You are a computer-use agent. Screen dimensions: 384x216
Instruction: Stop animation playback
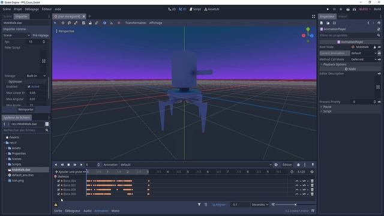68,165
